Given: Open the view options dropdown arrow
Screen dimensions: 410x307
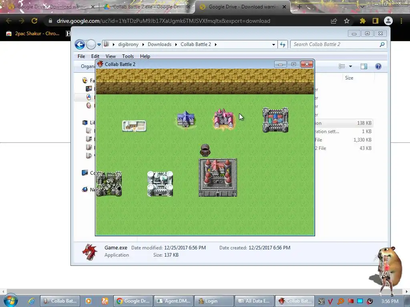Looking at the screenshot, I should click(x=350, y=66).
